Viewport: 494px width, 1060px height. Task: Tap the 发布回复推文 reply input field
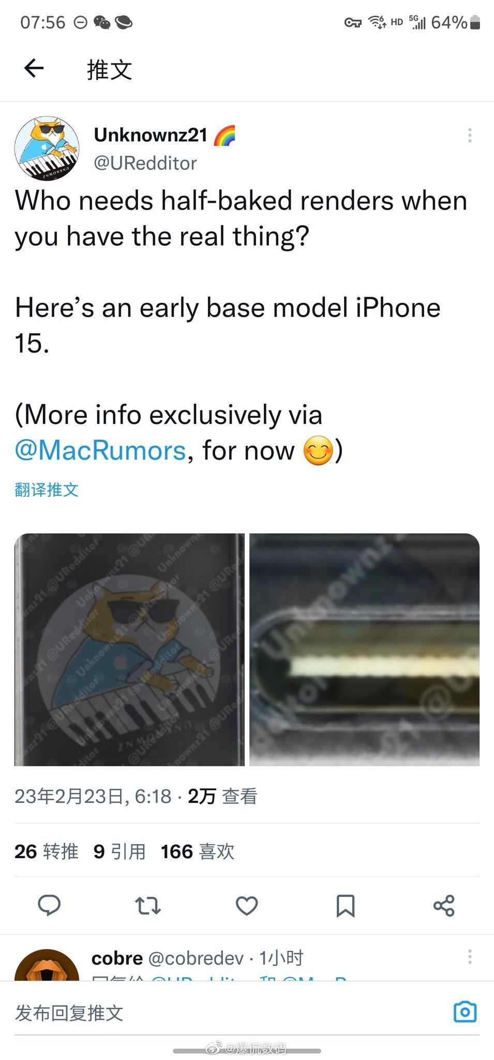(x=228, y=1013)
